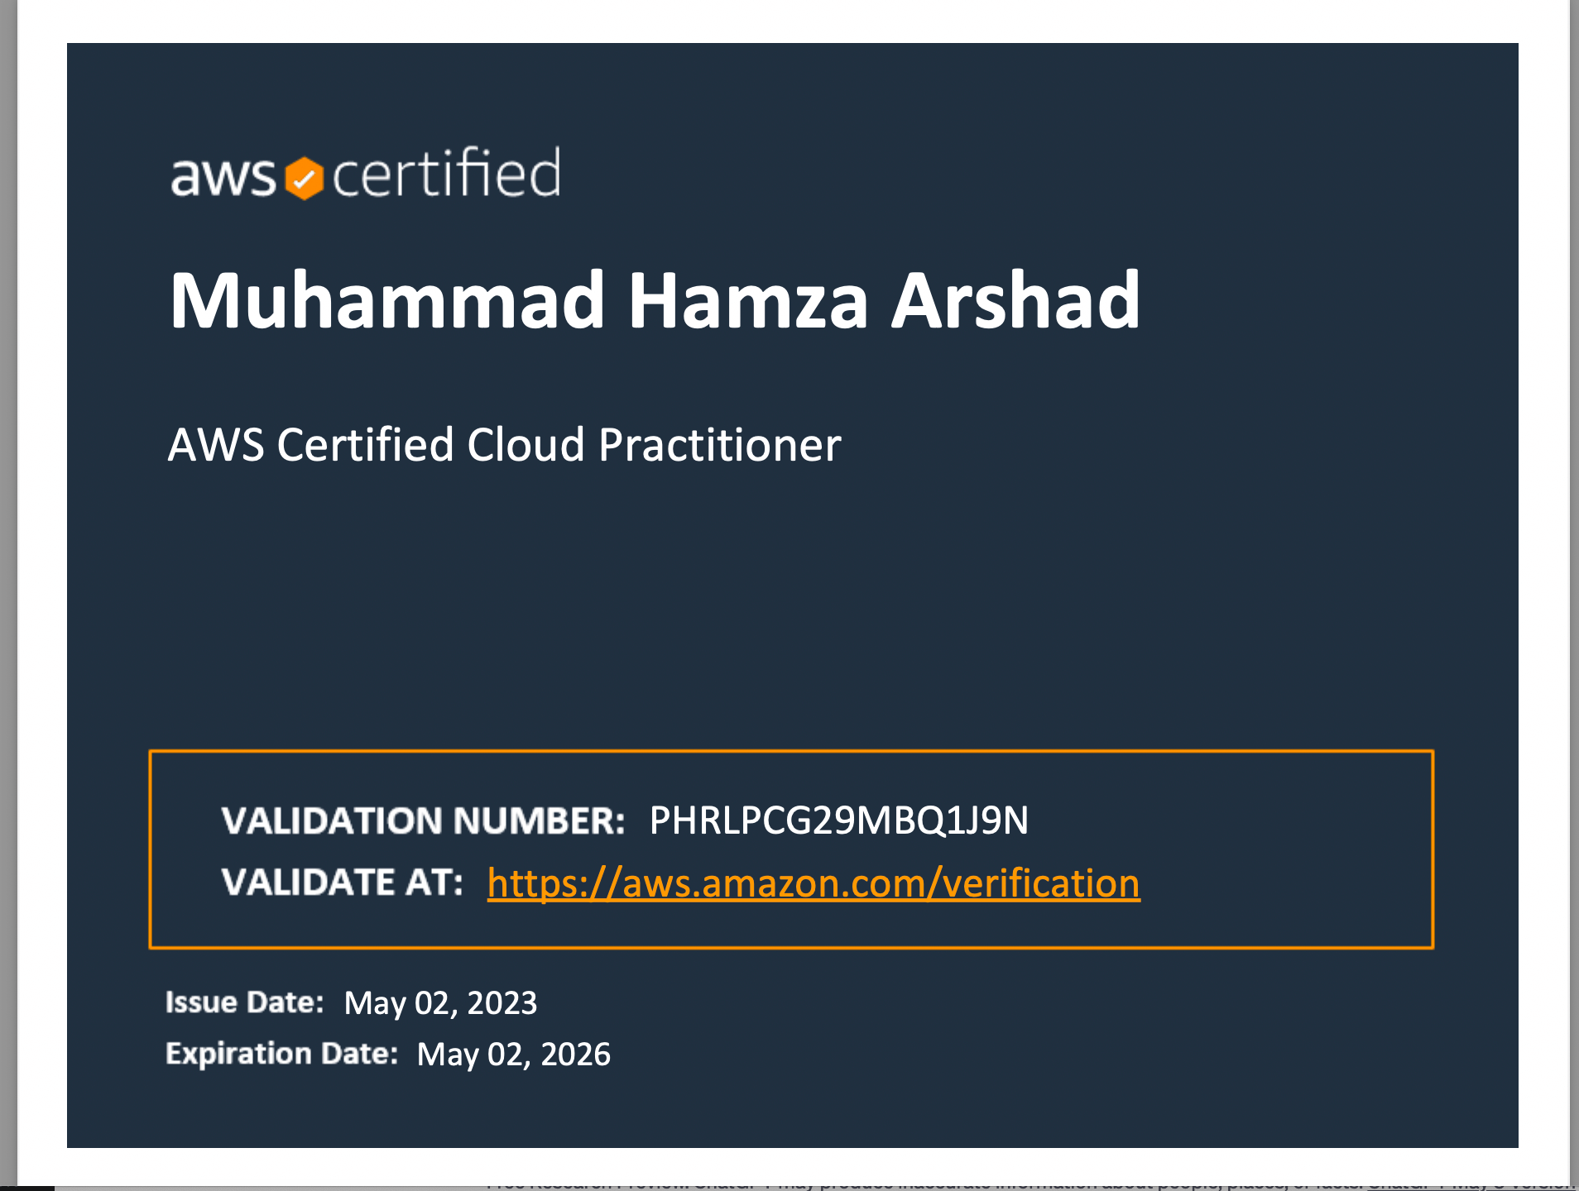The image size is (1579, 1191).
Task: Click the word "Cloud" in the certification title
Action: tap(526, 445)
